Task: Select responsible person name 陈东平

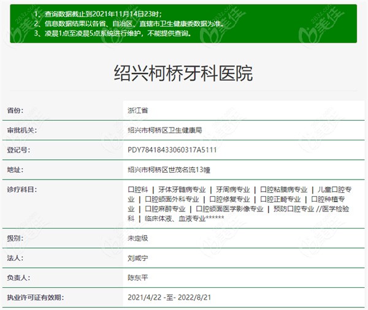Action: point(138,278)
